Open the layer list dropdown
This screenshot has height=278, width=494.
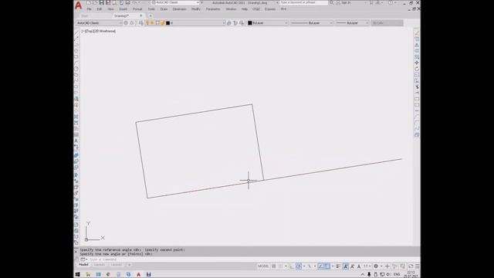(x=185, y=23)
